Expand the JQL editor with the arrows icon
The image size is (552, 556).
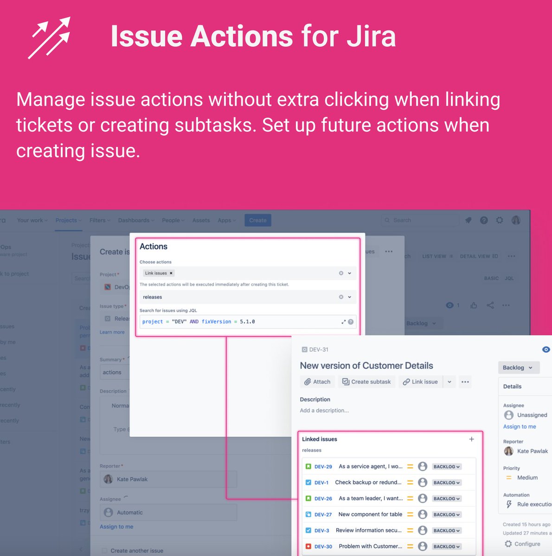pyautogui.click(x=344, y=322)
